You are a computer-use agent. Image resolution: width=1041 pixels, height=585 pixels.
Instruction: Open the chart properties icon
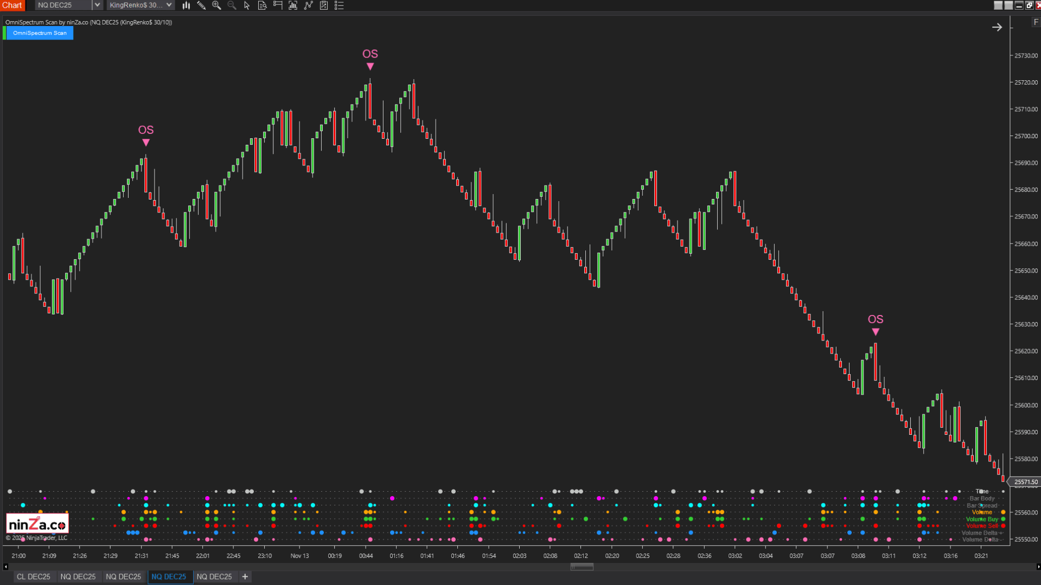pyautogui.click(x=324, y=5)
